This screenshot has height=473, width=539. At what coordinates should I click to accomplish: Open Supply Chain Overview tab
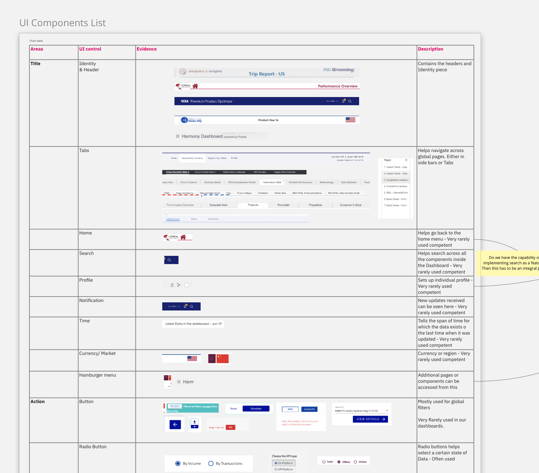click(x=285, y=172)
